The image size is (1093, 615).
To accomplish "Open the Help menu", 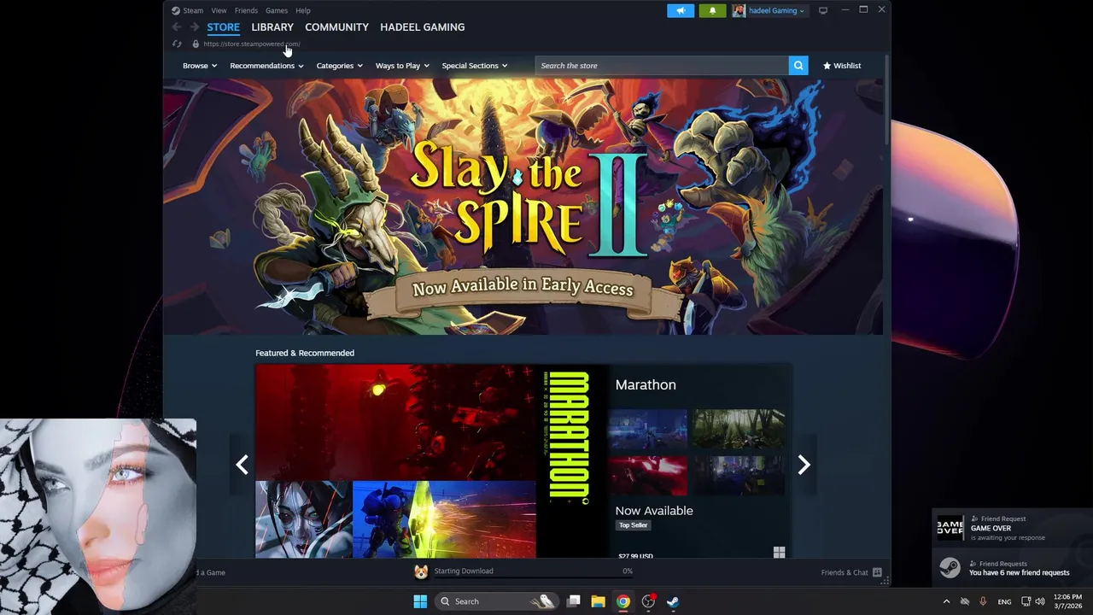I will pyautogui.click(x=303, y=10).
